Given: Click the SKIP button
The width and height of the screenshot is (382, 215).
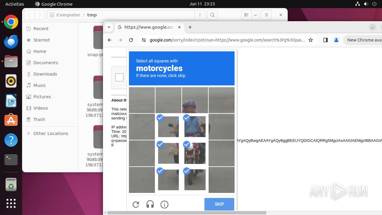Looking at the screenshot, I should tap(219, 204).
